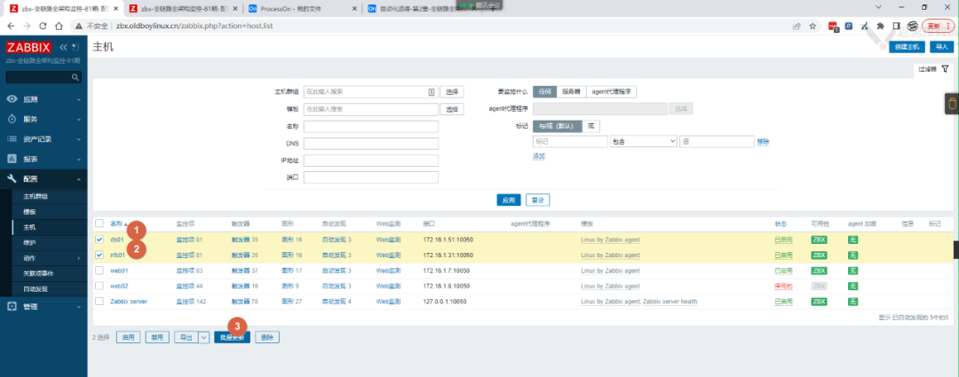Toggle the select-all hosts checkbox in header
This screenshot has width=959, height=377.
99,224
